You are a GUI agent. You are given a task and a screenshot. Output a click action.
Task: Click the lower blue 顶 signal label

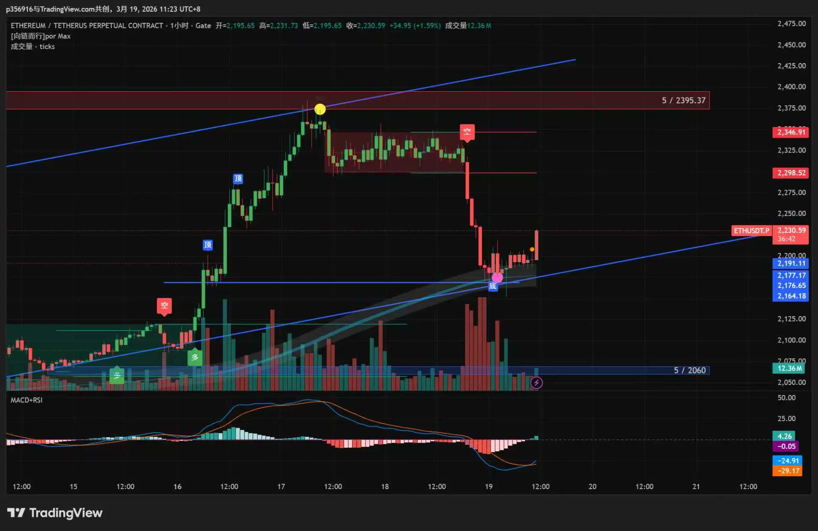point(208,245)
